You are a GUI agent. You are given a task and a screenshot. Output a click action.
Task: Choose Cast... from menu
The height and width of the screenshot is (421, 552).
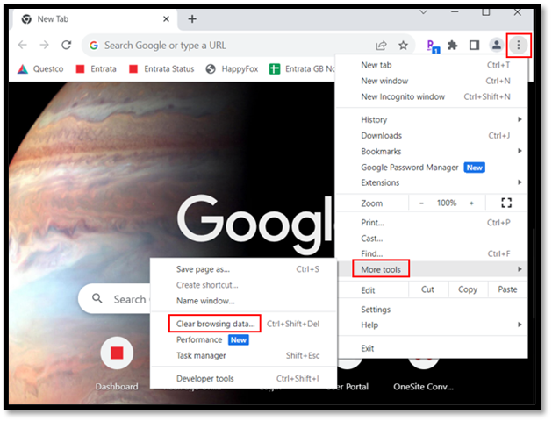click(x=431, y=238)
